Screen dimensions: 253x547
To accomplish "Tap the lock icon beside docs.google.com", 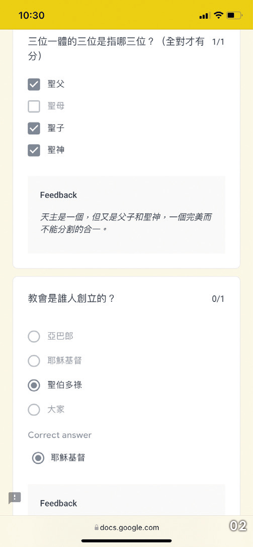I will (96, 528).
